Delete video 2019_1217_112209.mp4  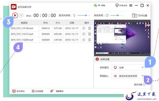point(90,40)
